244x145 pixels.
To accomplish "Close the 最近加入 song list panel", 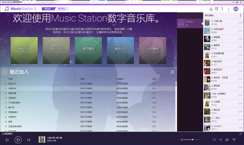I will click(172, 72).
